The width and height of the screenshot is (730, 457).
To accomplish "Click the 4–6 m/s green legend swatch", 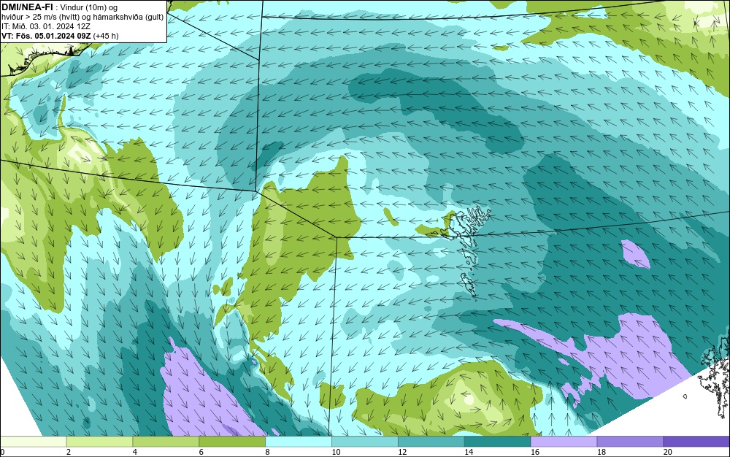I will [x=166, y=442].
